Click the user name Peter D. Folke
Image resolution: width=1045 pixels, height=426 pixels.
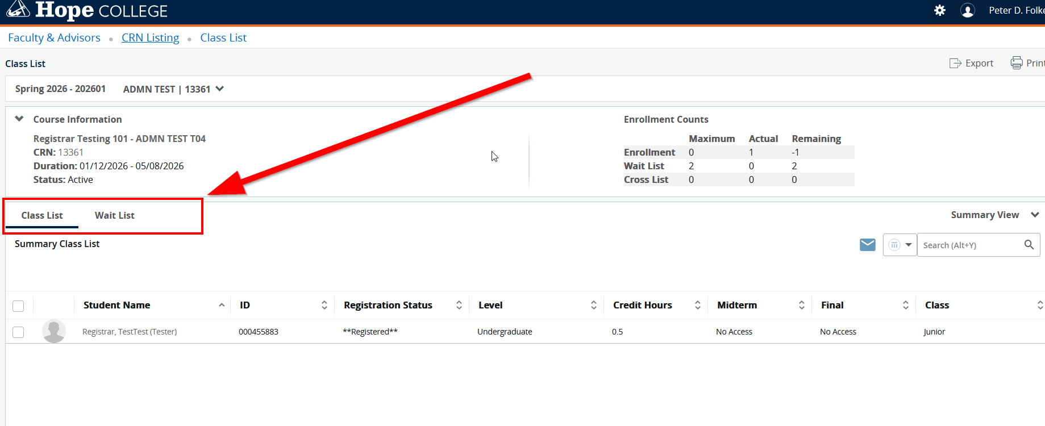coord(1017,10)
